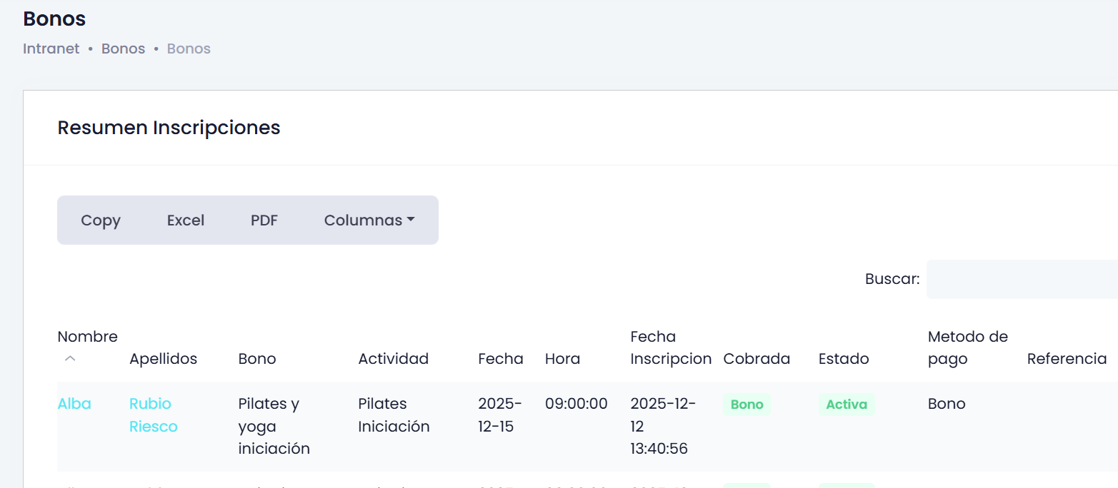The width and height of the screenshot is (1118, 488).
Task: Open the Columnas dropdown
Action: click(x=369, y=220)
